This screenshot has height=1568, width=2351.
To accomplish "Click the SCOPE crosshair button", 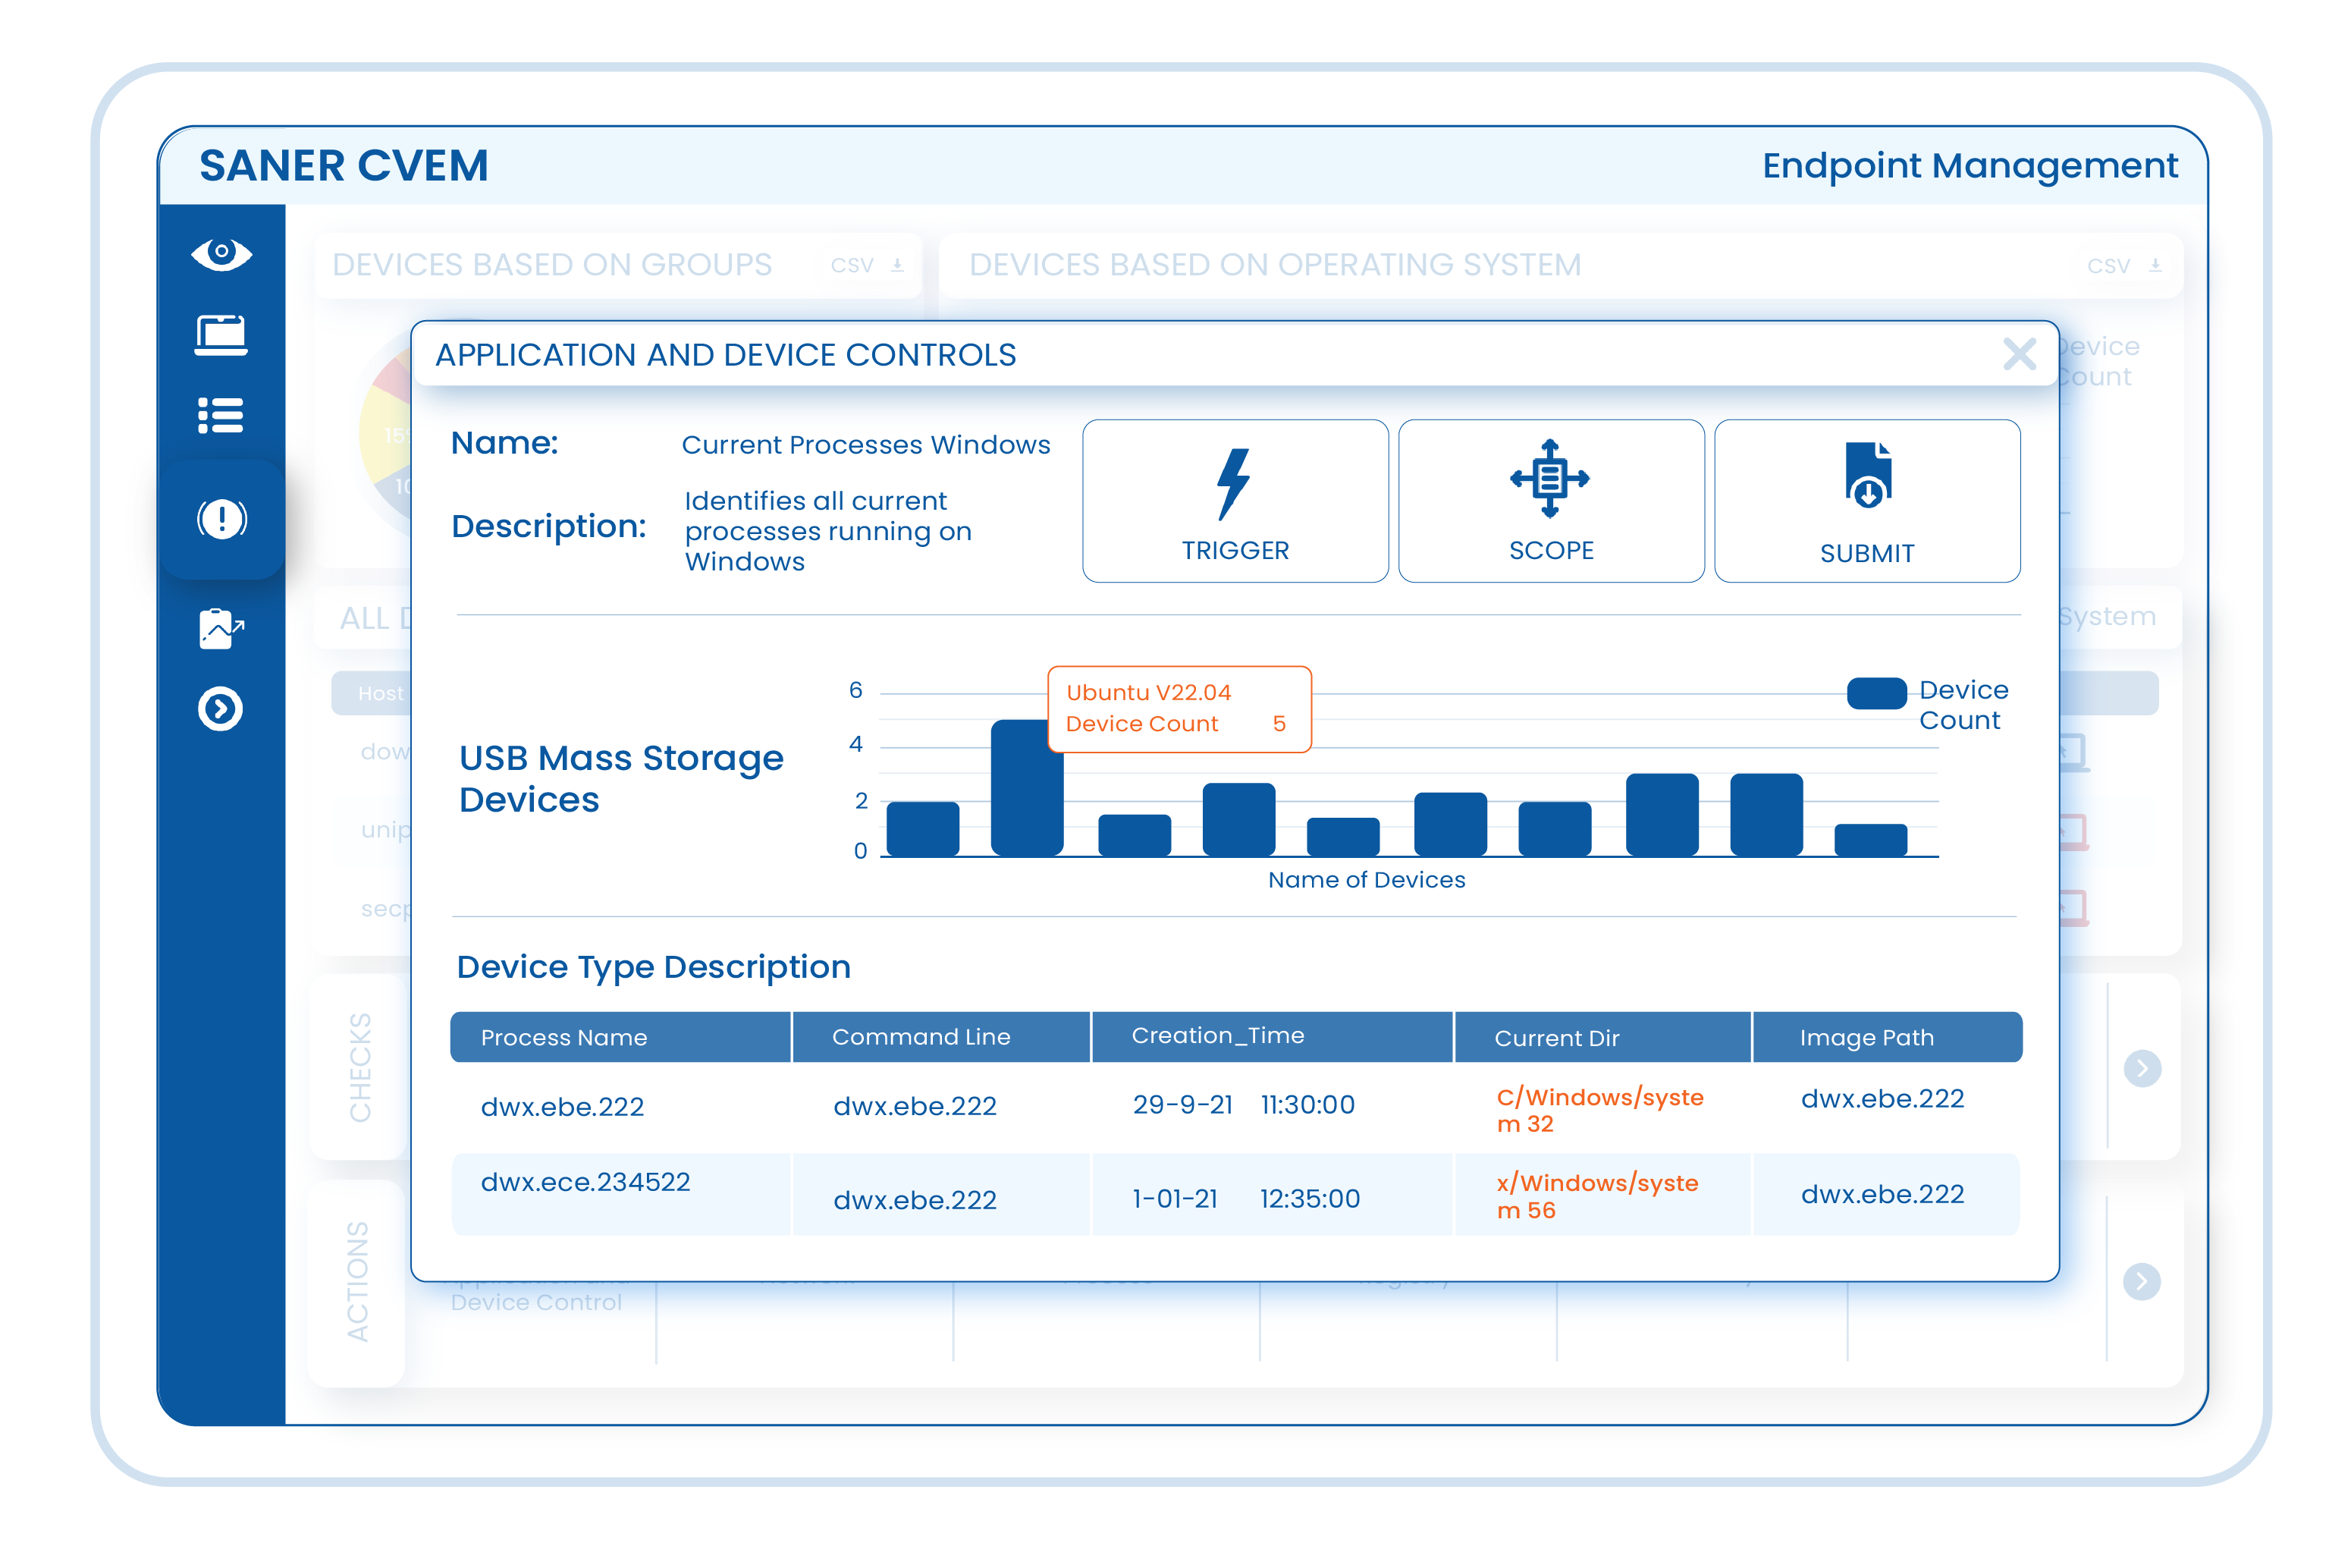I will 1550,500.
